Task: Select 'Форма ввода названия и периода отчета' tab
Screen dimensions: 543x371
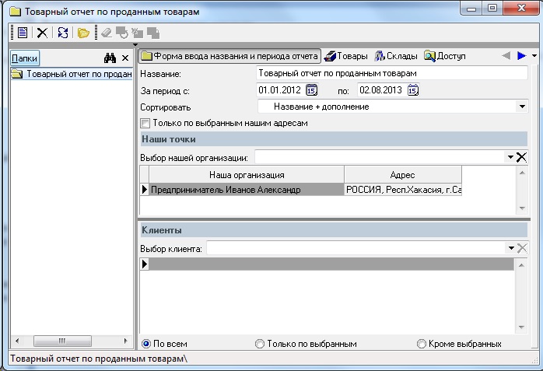Action: (x=229, y=56)
